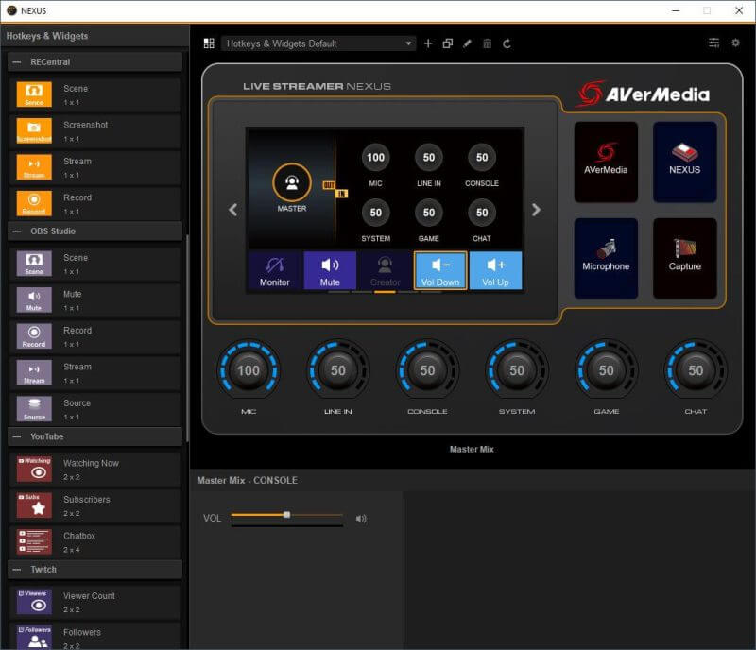Open the Capture panel button
Viewport: 756px width, 650px height.
click(684, 259)
